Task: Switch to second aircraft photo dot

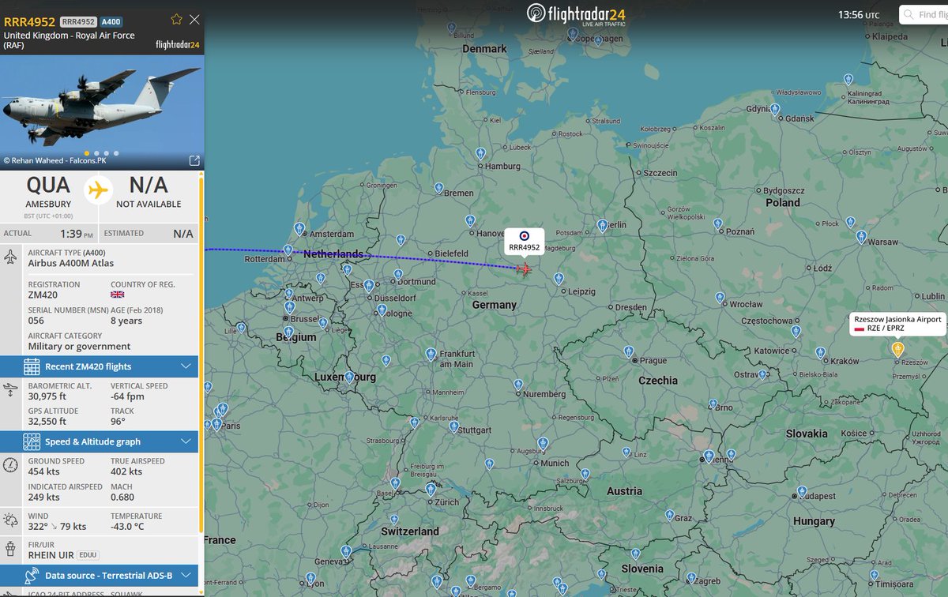Action: (96, 153)
